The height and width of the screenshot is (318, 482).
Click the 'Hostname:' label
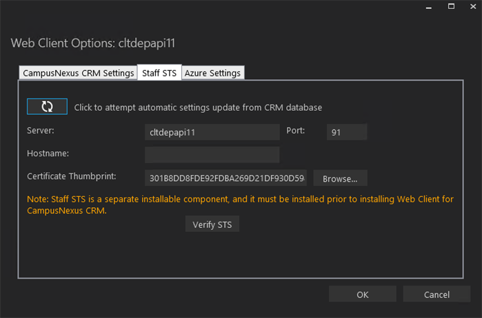[x=48, y=153]
